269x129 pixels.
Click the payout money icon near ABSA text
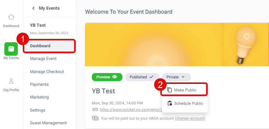95,118
